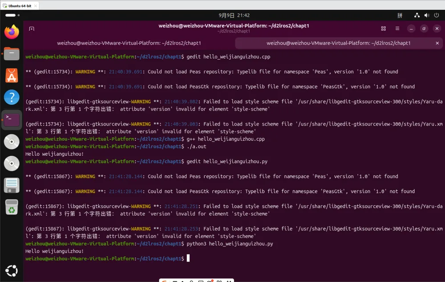Viewport: 445px width, 282px height.
Task: Open the terminal hamburger menu
Action: 397,28
